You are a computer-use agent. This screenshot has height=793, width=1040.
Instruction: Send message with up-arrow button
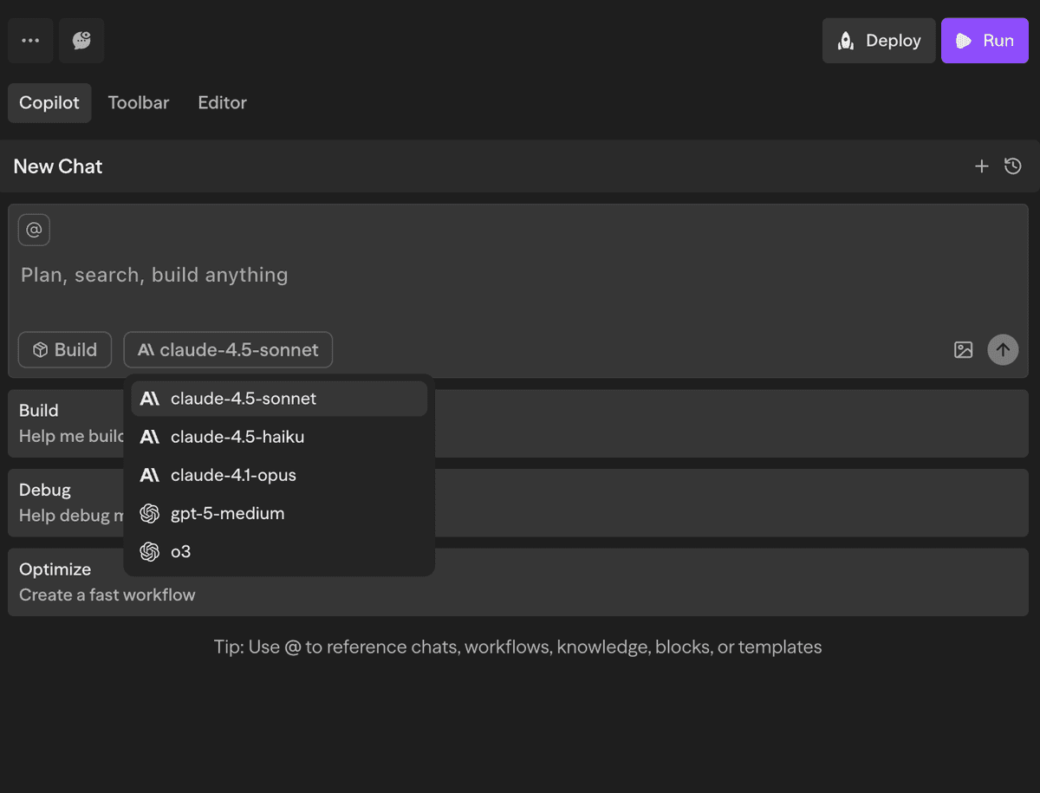[x=1003, y=350]
